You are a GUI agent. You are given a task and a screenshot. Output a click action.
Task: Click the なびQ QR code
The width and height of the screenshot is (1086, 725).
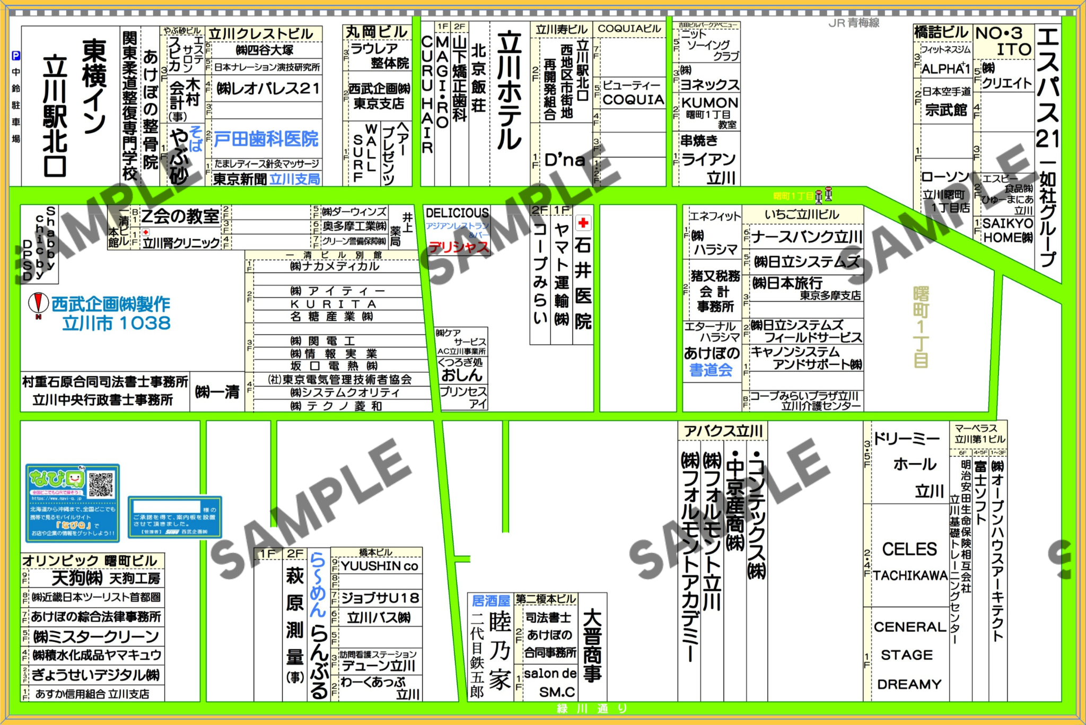pyautogui.click(x=101, y=484)
